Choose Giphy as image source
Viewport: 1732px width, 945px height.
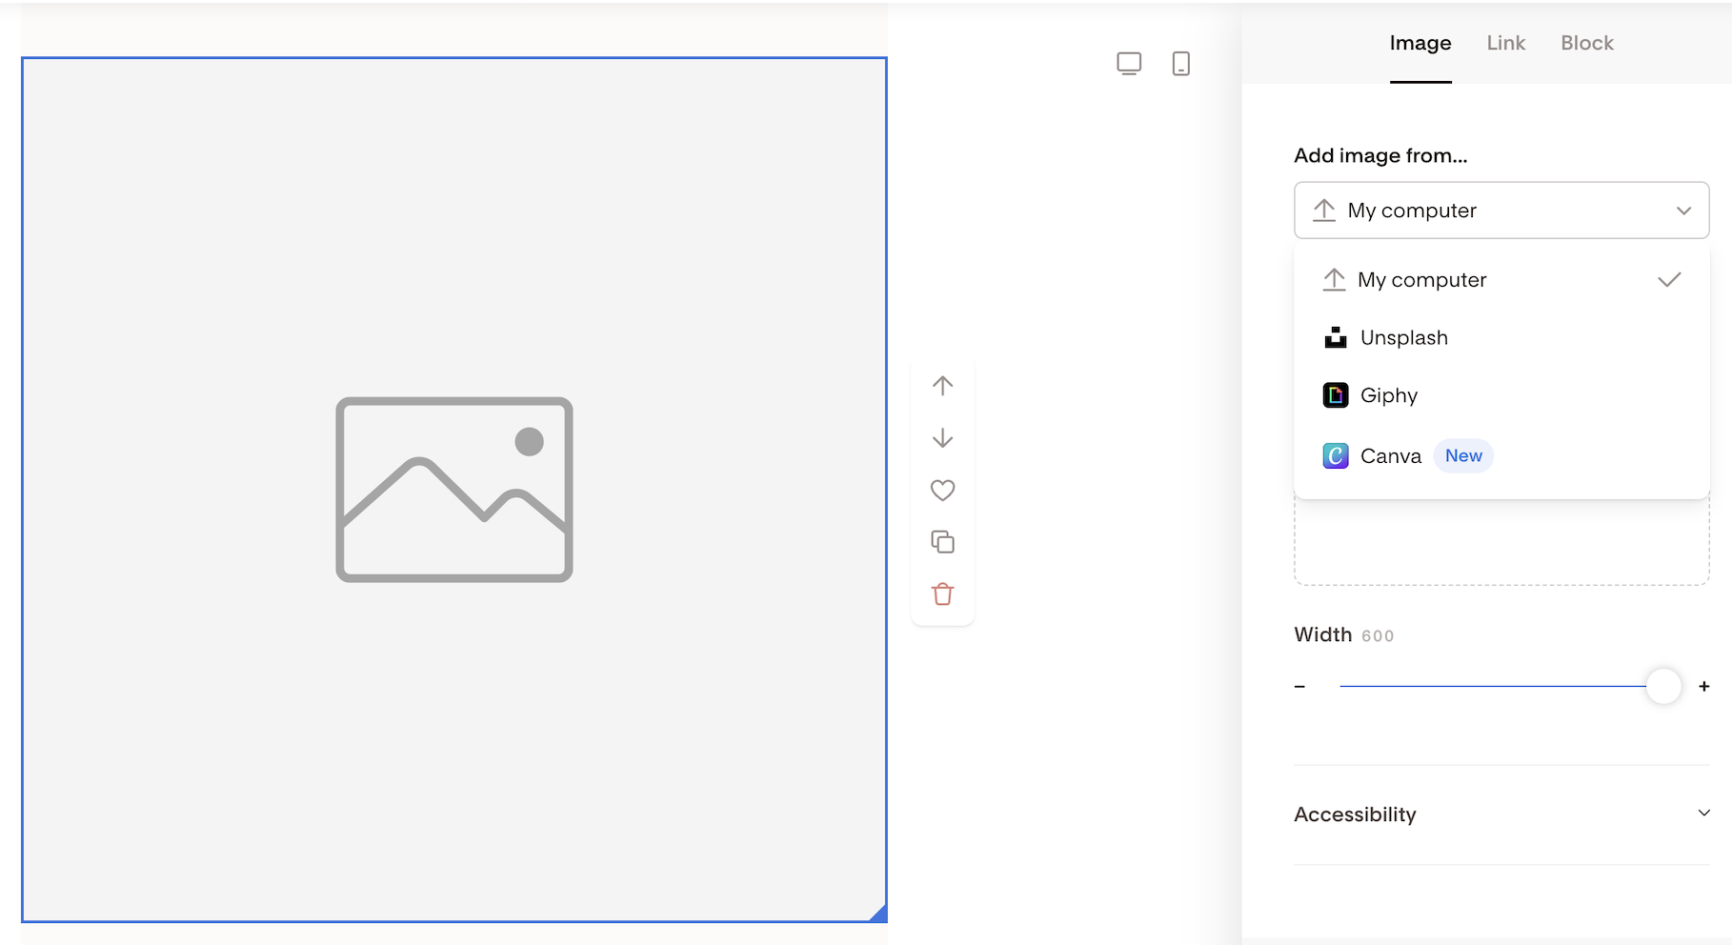coord(1501,395)
